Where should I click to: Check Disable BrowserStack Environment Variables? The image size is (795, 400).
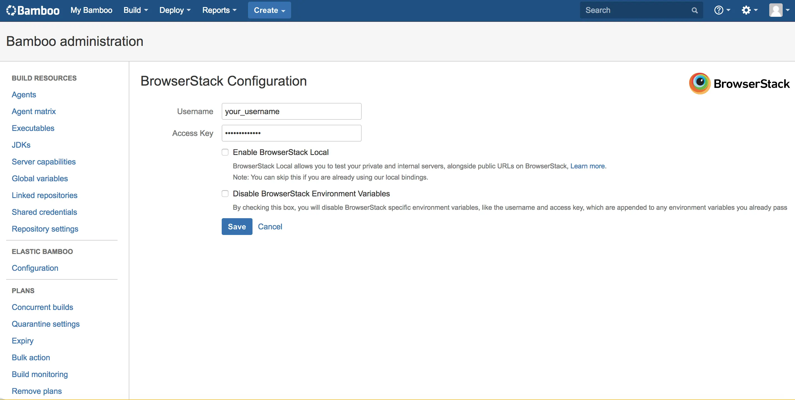click(225, 193)
